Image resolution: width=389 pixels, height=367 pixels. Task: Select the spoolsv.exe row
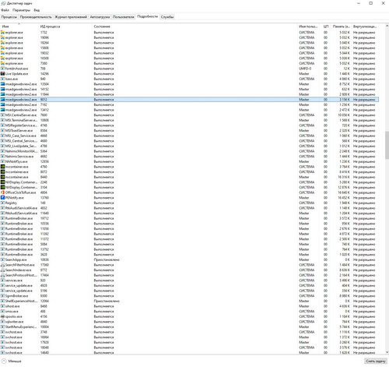click(x=189, y=316)
